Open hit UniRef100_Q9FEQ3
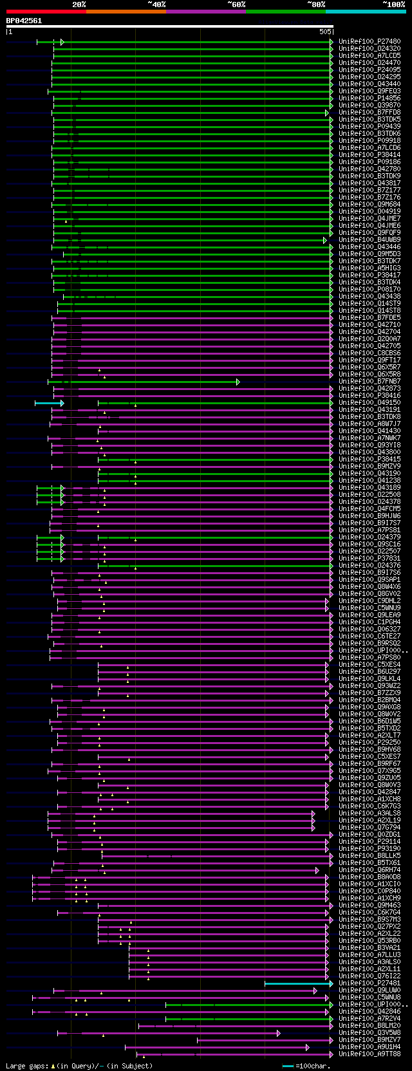The image size is (412, 1071). [370, 91]
